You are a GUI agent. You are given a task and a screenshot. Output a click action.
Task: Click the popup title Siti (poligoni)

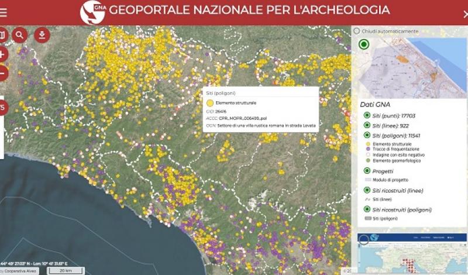221,93
